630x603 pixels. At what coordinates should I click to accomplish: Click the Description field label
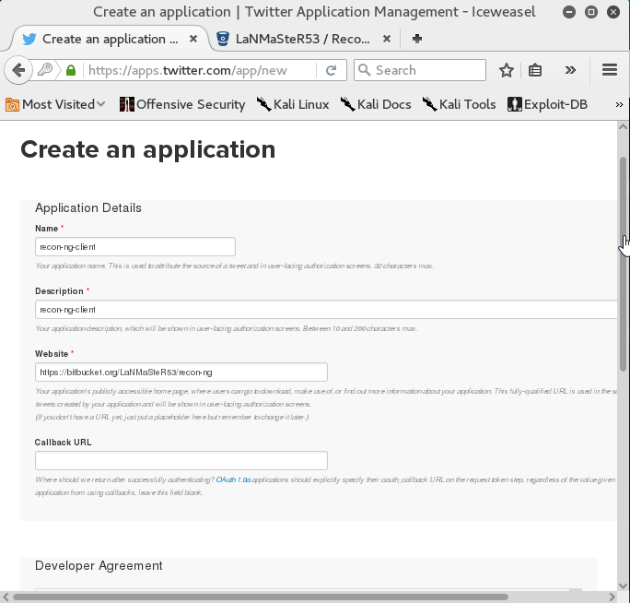pyautogui.click(x=59, y=290)
